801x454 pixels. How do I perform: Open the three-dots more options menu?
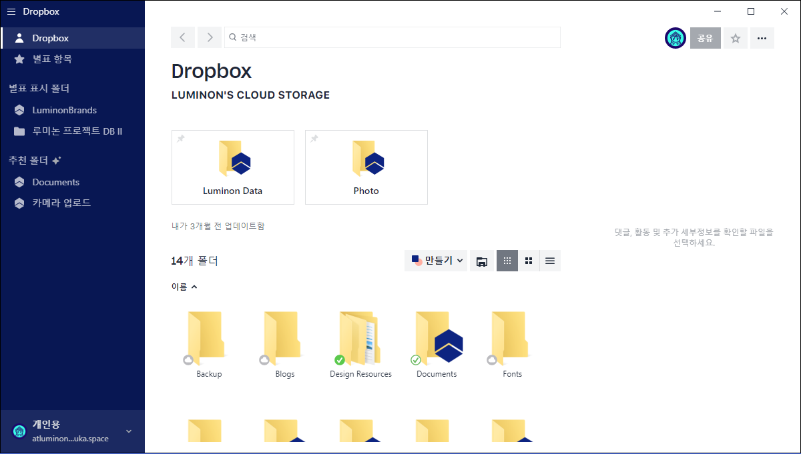pyautogui.click(x=762, y=38)
